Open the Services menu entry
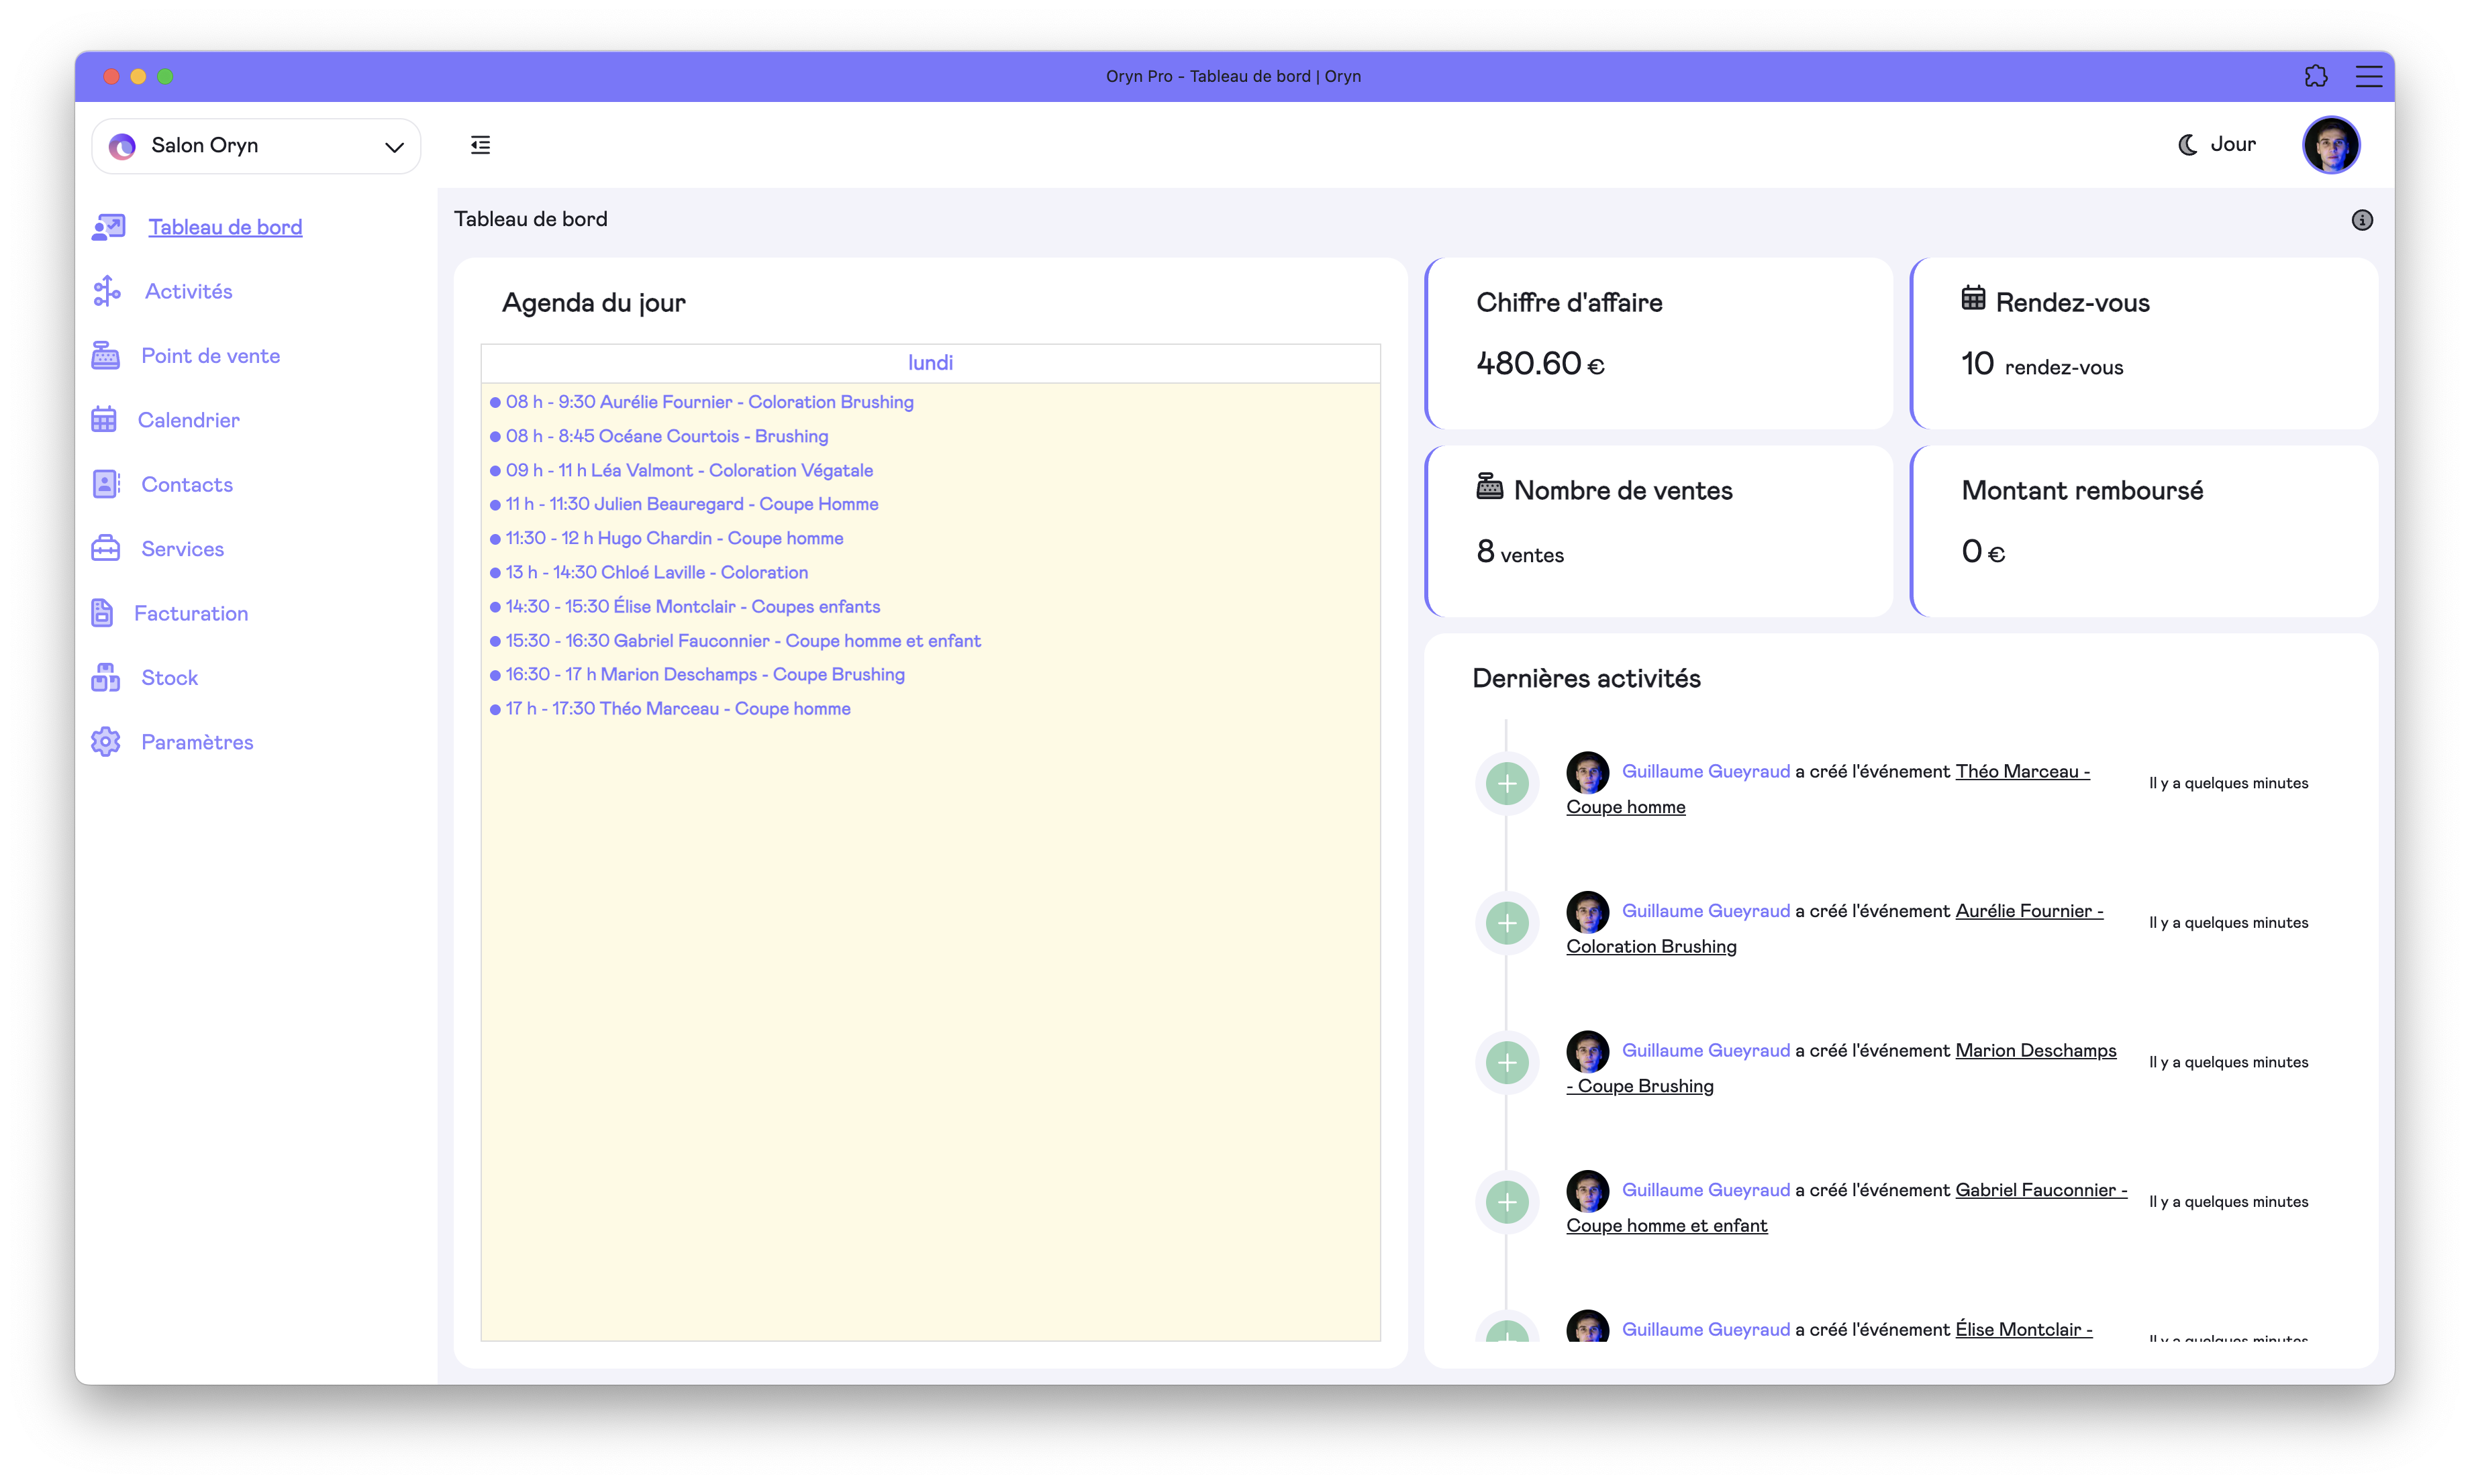Viewport: 2470px width, 1484px height. 183,549
